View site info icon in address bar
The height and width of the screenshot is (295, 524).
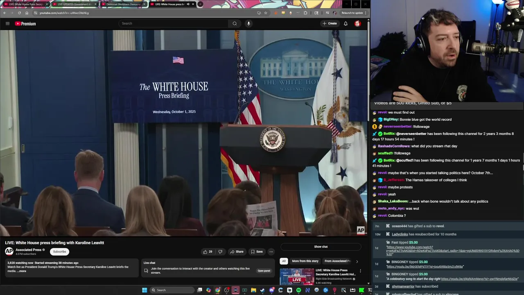pos(35,13)
